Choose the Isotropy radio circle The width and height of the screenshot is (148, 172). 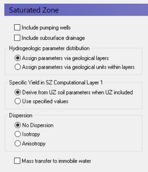pos(18,134)
